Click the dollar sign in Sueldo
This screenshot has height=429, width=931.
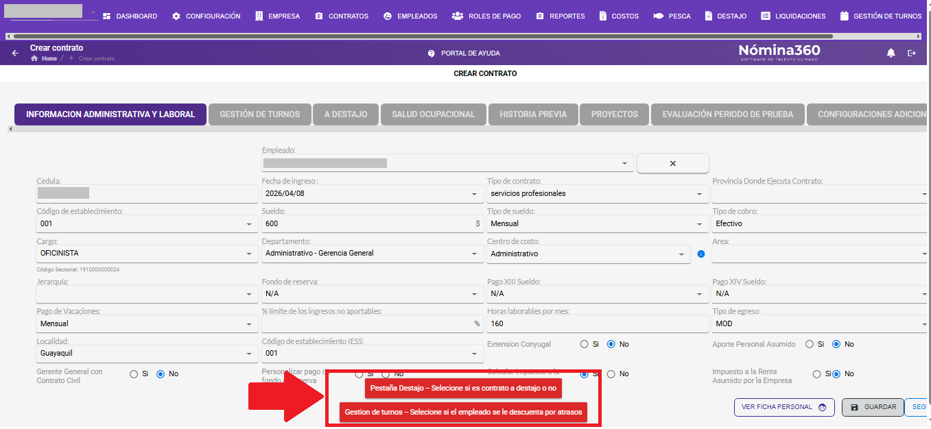click(478, 223)
